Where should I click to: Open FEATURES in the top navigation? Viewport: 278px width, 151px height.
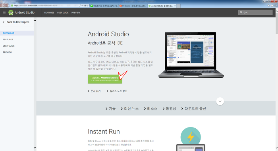pos(49,13)
